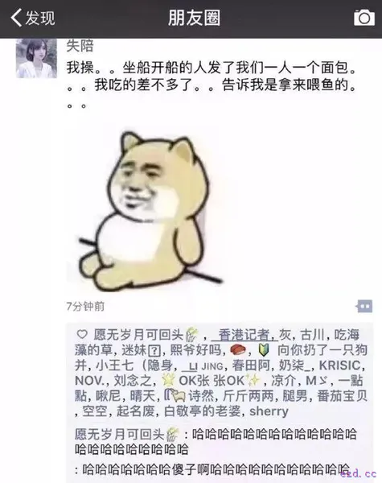Tap the sushi emoji liker
Image resolution: width=382 pixels, height=483 pixels.
coord(238,350)
